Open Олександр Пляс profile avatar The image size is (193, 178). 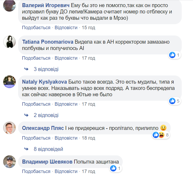click(9, 128)
